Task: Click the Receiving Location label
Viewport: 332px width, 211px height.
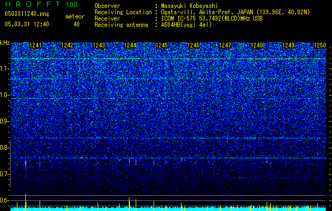Action: point(123,12)
